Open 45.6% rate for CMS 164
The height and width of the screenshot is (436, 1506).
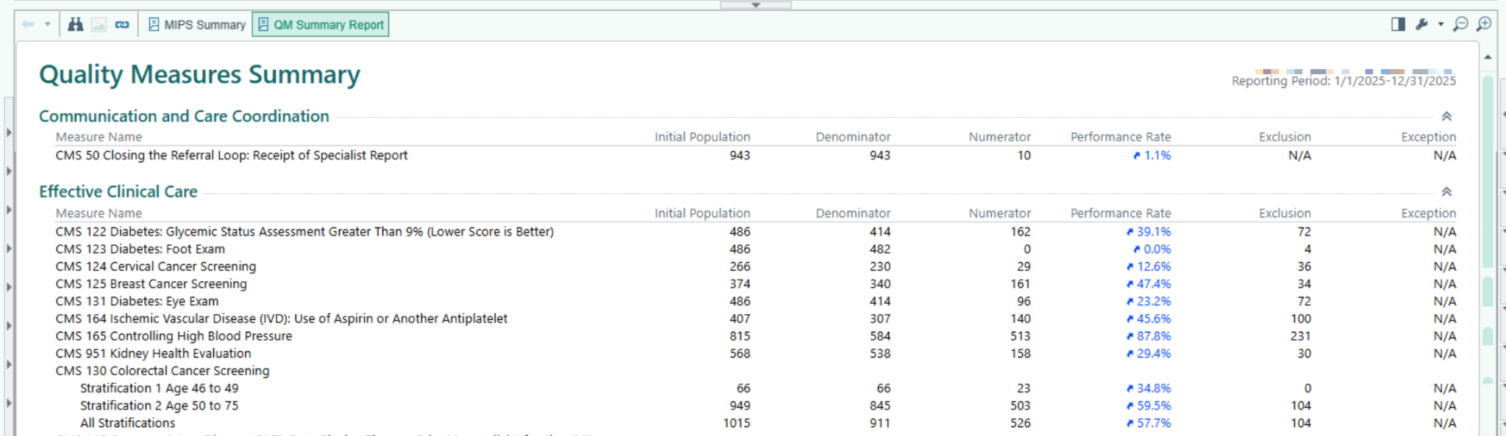point(1149,319)
